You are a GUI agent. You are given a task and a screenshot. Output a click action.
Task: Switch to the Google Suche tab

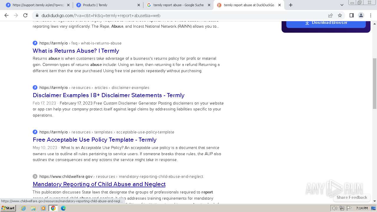click(179, 5)
